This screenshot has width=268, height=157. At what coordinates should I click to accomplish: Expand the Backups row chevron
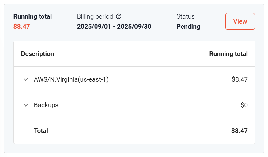(x=26, y=105)
